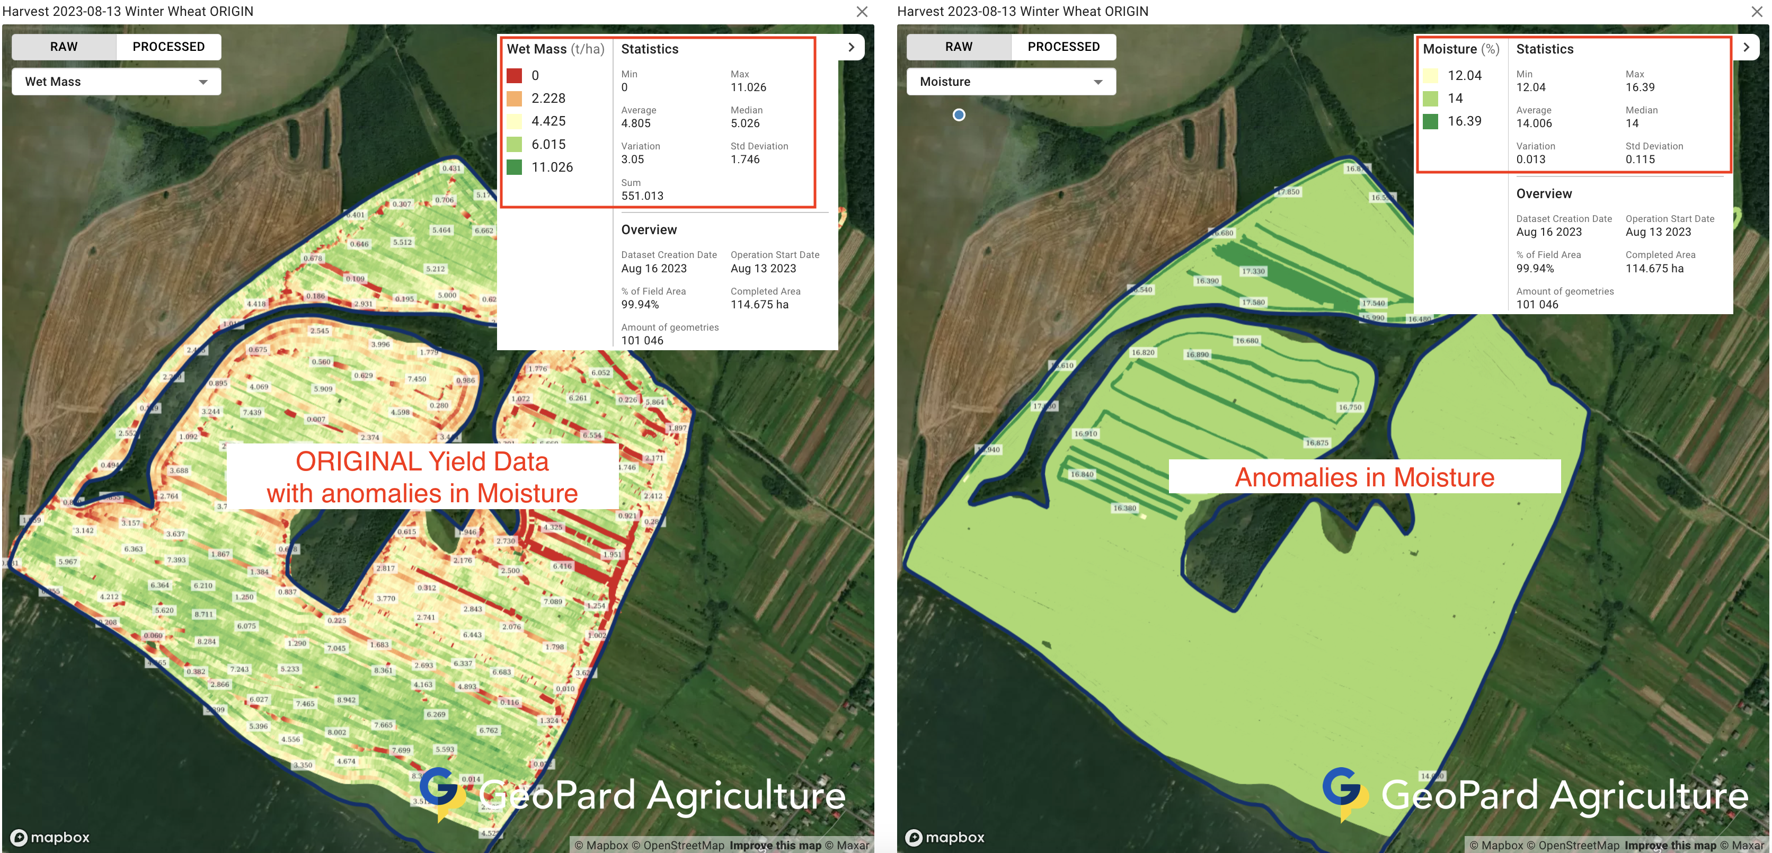Click the blue circle marker on Moisture map
Viewport: 1772px width, 853px height.
click(959, 115)
